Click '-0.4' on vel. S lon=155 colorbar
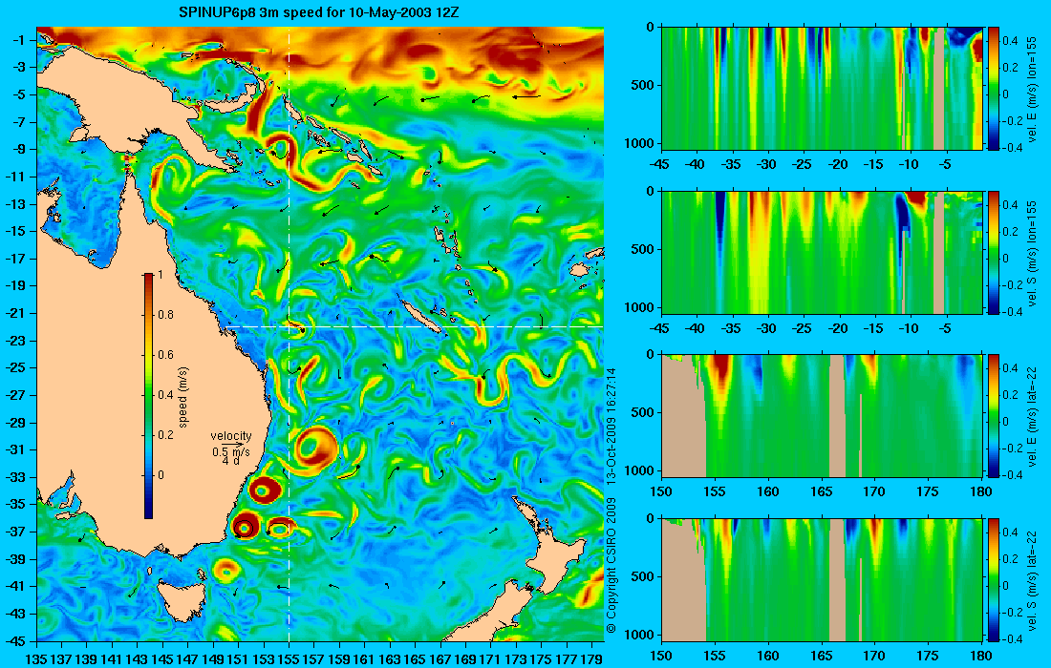The height and width of the screenshot is (668, 1051). pos(1012,312)
